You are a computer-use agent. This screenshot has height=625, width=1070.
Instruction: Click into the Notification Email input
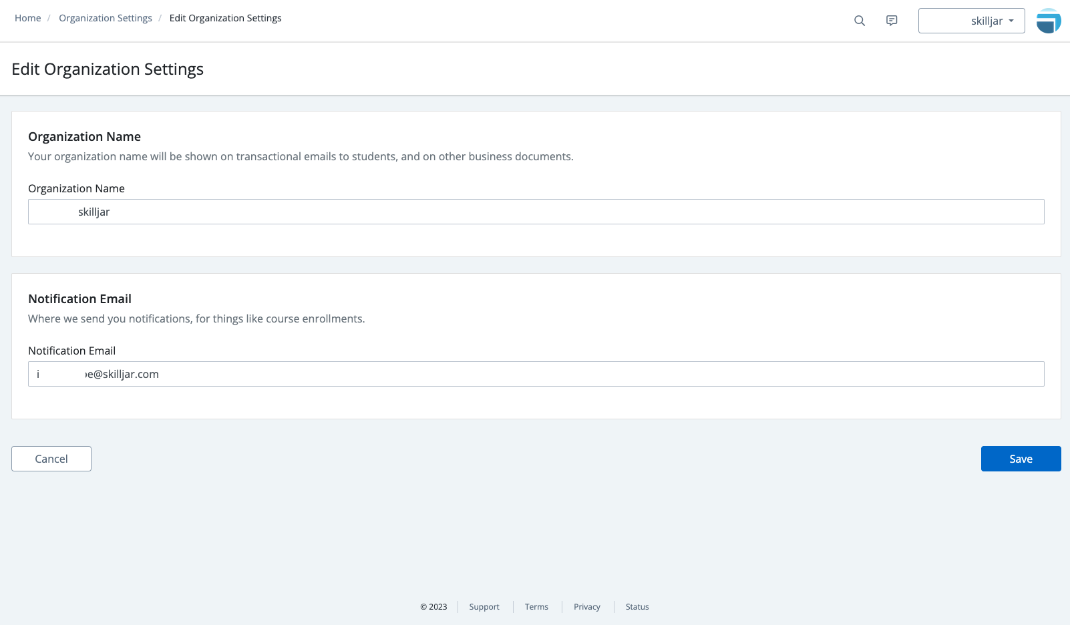(536, 374)
